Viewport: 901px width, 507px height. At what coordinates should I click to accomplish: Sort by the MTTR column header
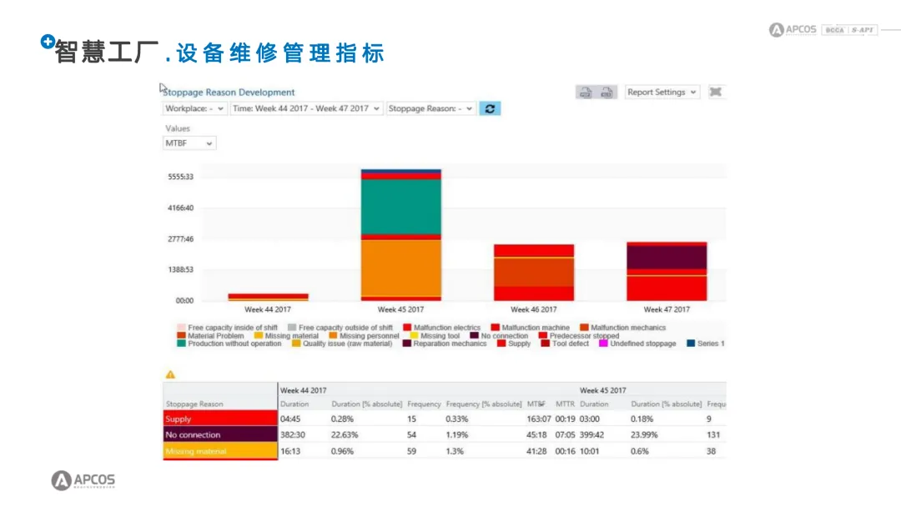565,404
